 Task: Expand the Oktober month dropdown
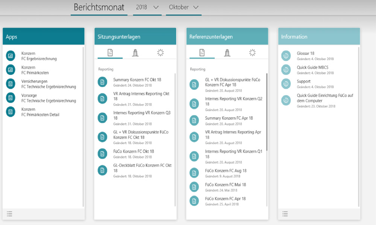coord(183,8)
